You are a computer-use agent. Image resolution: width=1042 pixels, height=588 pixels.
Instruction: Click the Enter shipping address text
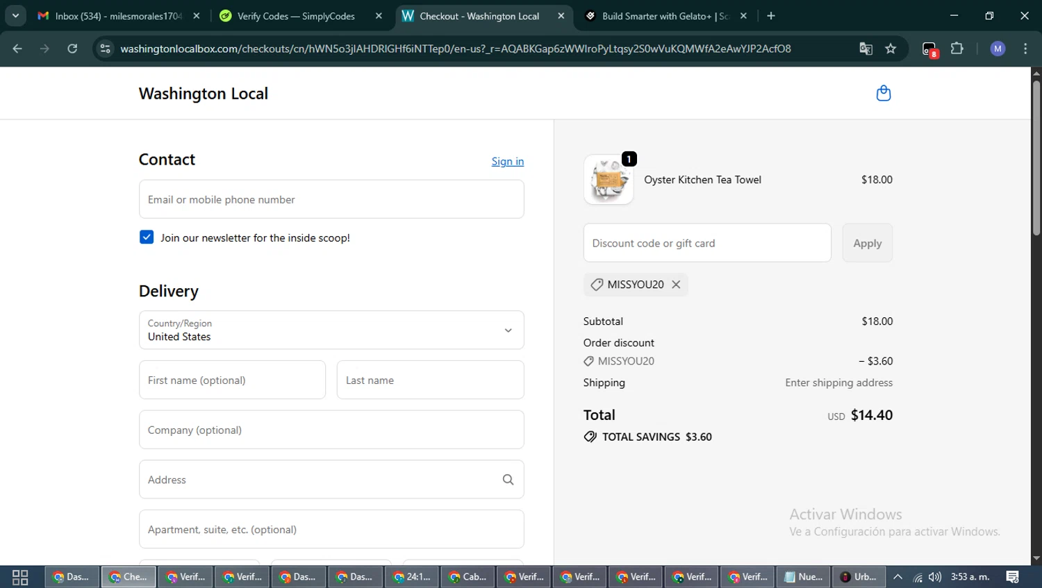coord(838,383)
